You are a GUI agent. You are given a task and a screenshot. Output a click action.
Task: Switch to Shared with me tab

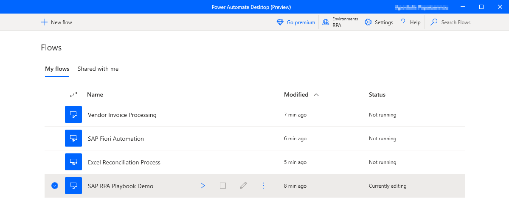click(x=98, y=69)
